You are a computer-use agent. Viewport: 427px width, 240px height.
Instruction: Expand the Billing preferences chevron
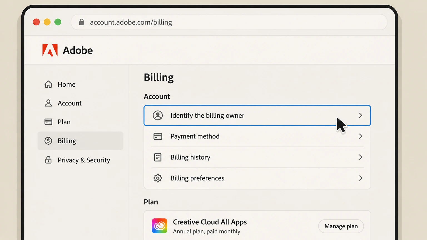point(361,178)
